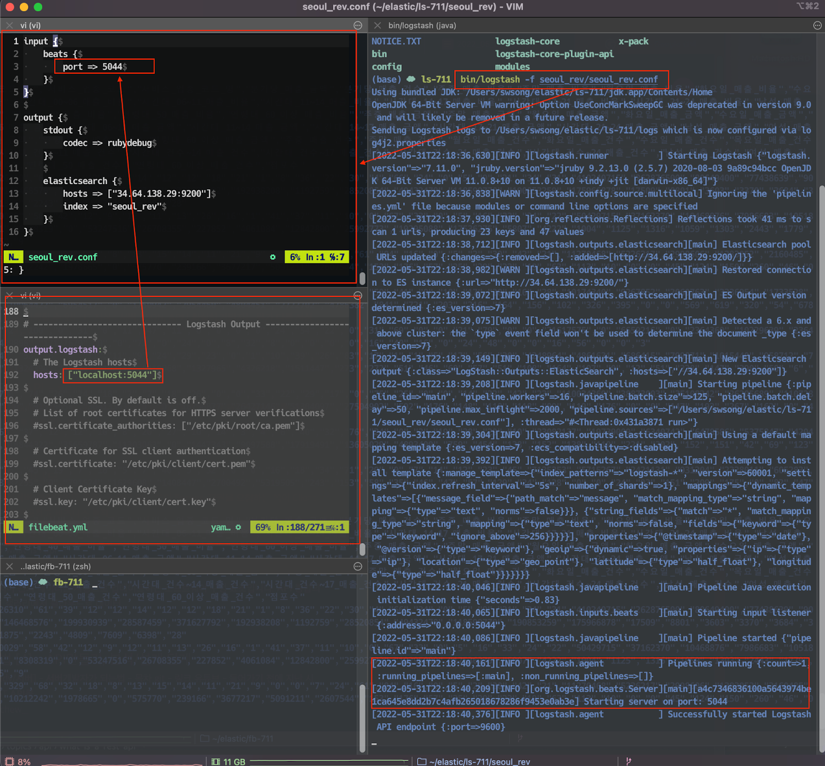Click 'logstash-core-plugin-api' in ls output
Image resolution: width=825 pixels, height=766 pixels.
554,54
